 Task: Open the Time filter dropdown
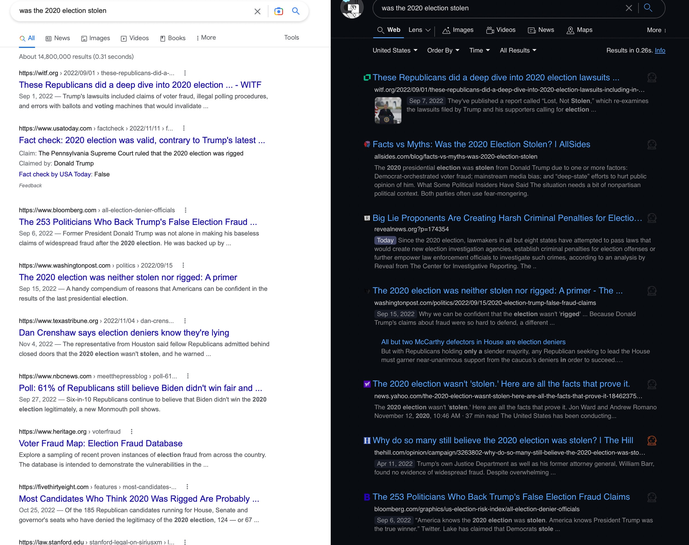click(479, 50)
